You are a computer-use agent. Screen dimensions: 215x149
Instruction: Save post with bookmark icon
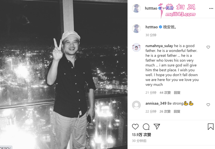pyautogui.click(x=211, y=126)
